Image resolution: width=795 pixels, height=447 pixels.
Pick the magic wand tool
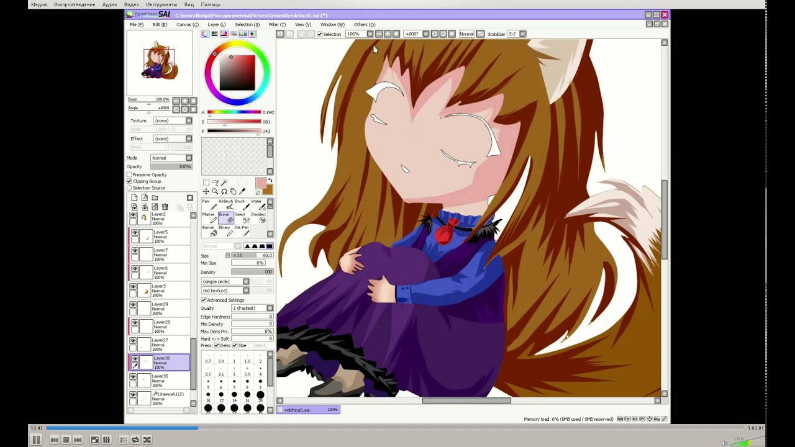coord(224,183)
